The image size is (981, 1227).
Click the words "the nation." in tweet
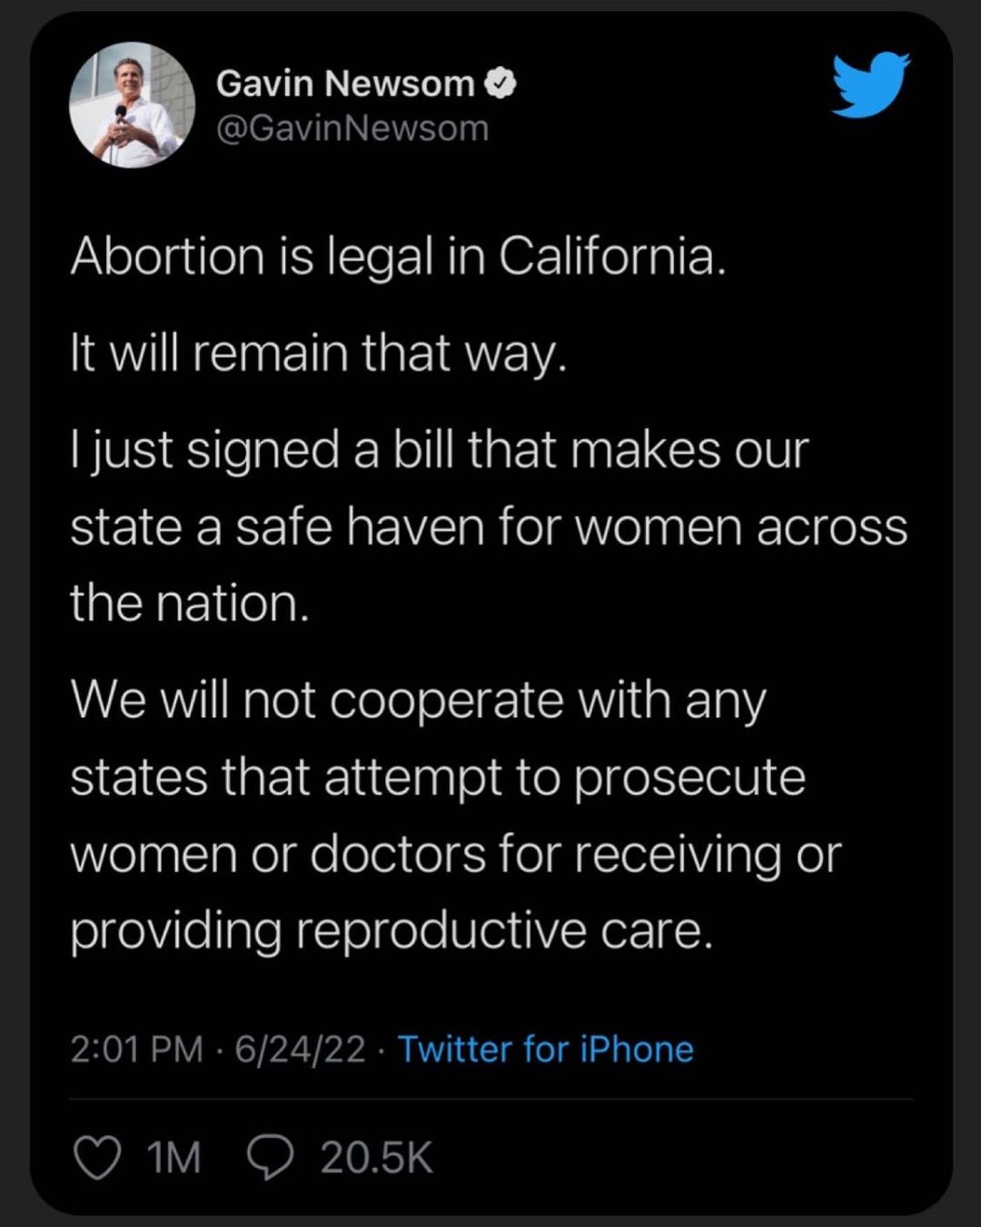click(190, 603)
